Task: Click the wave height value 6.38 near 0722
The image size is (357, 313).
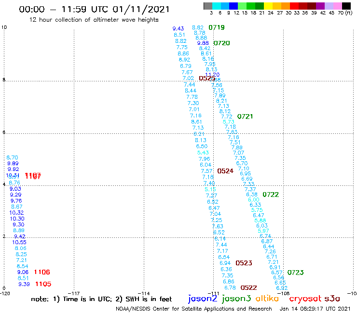Action: [x=252, y=195]
